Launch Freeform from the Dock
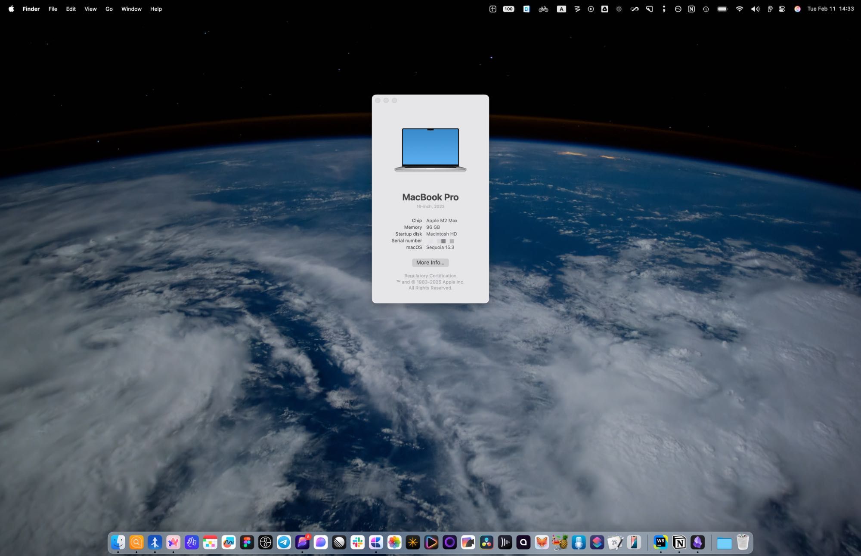Image resolution: width=861 pixels, height=556 pixels. tap(229, 542)
